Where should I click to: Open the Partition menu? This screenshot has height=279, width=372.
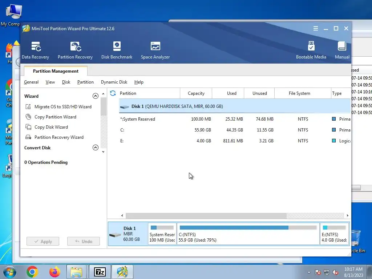pyautogui.click(x=85, y=82)
